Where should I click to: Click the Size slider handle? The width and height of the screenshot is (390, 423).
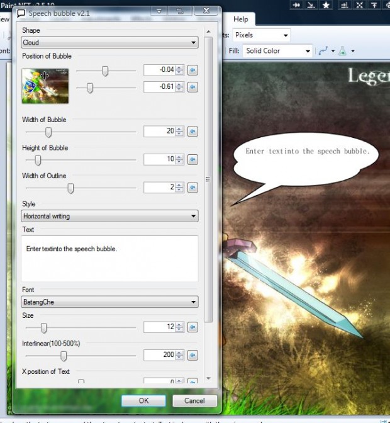coord(43,328)
